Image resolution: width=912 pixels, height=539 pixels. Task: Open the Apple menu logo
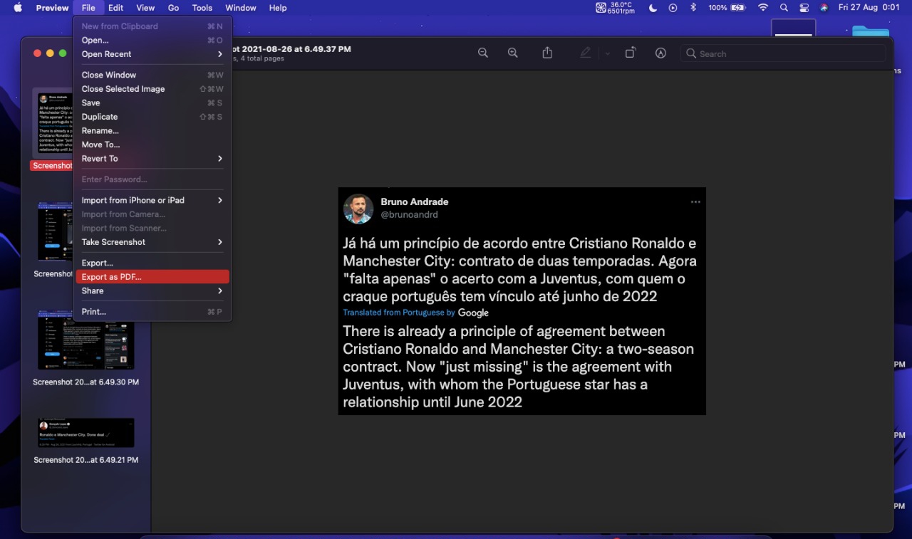click(18, 8)
